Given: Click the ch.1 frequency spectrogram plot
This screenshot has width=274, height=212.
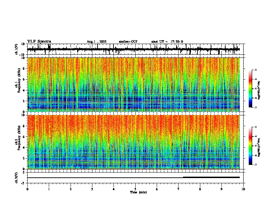Looking at the screenshot, I should click(x=134, y=85).
